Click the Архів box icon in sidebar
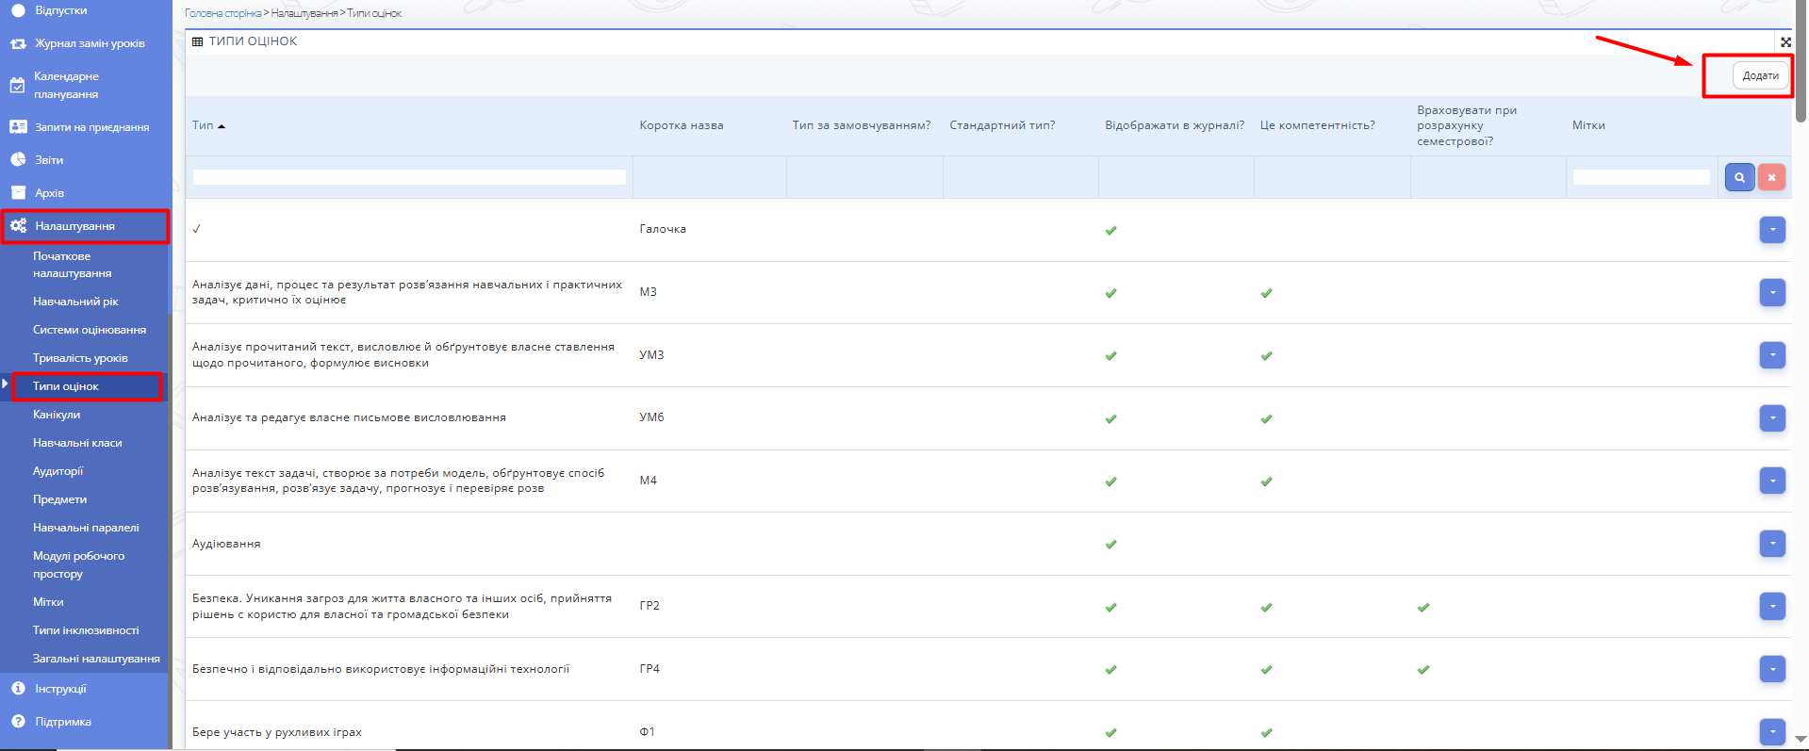 (x=18, y=193)
